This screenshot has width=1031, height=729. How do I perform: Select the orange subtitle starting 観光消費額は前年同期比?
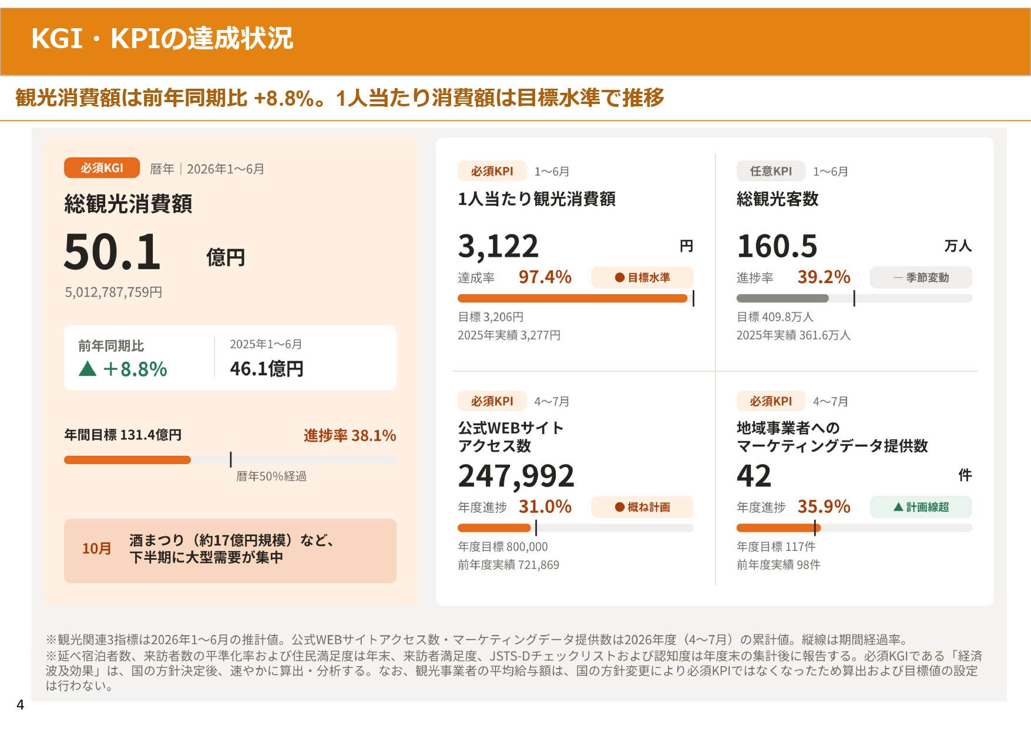click(x=340, y=98)
